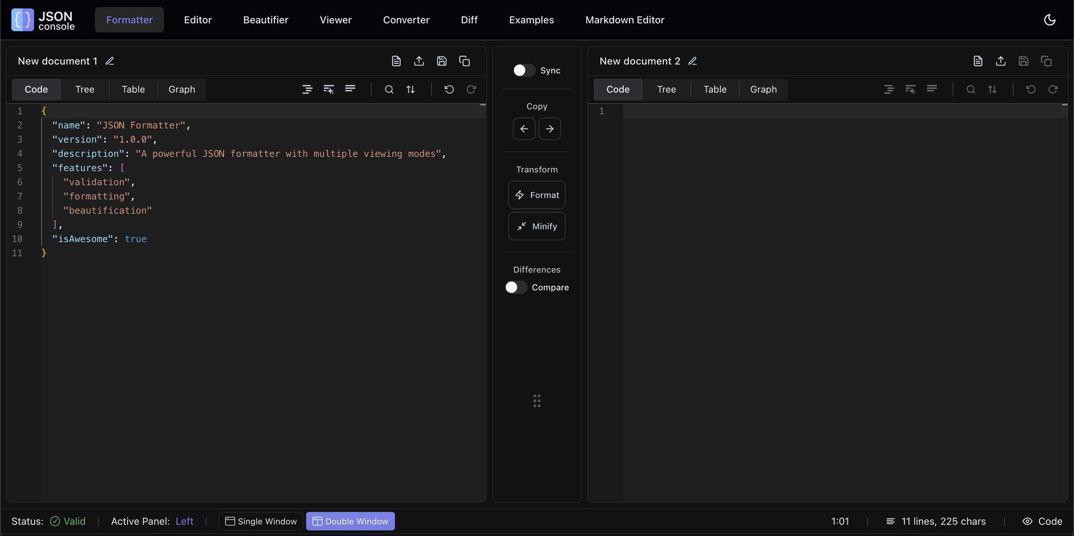
Task: Copy contents of New document 1 to clipboard
Action: pos(465,61)
